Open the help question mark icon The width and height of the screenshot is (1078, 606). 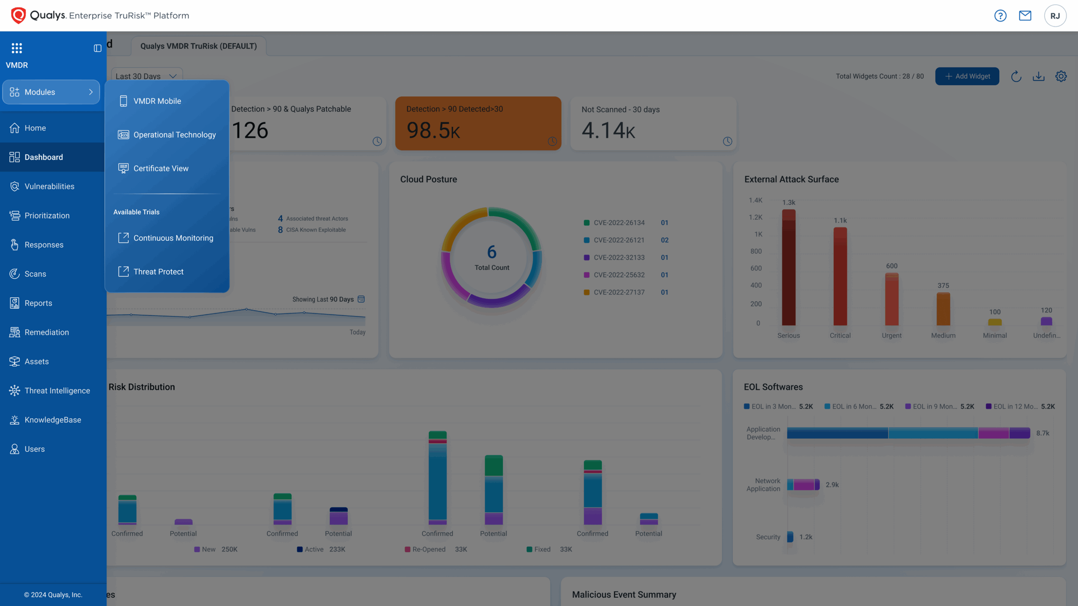click(x=1000, y=16)
